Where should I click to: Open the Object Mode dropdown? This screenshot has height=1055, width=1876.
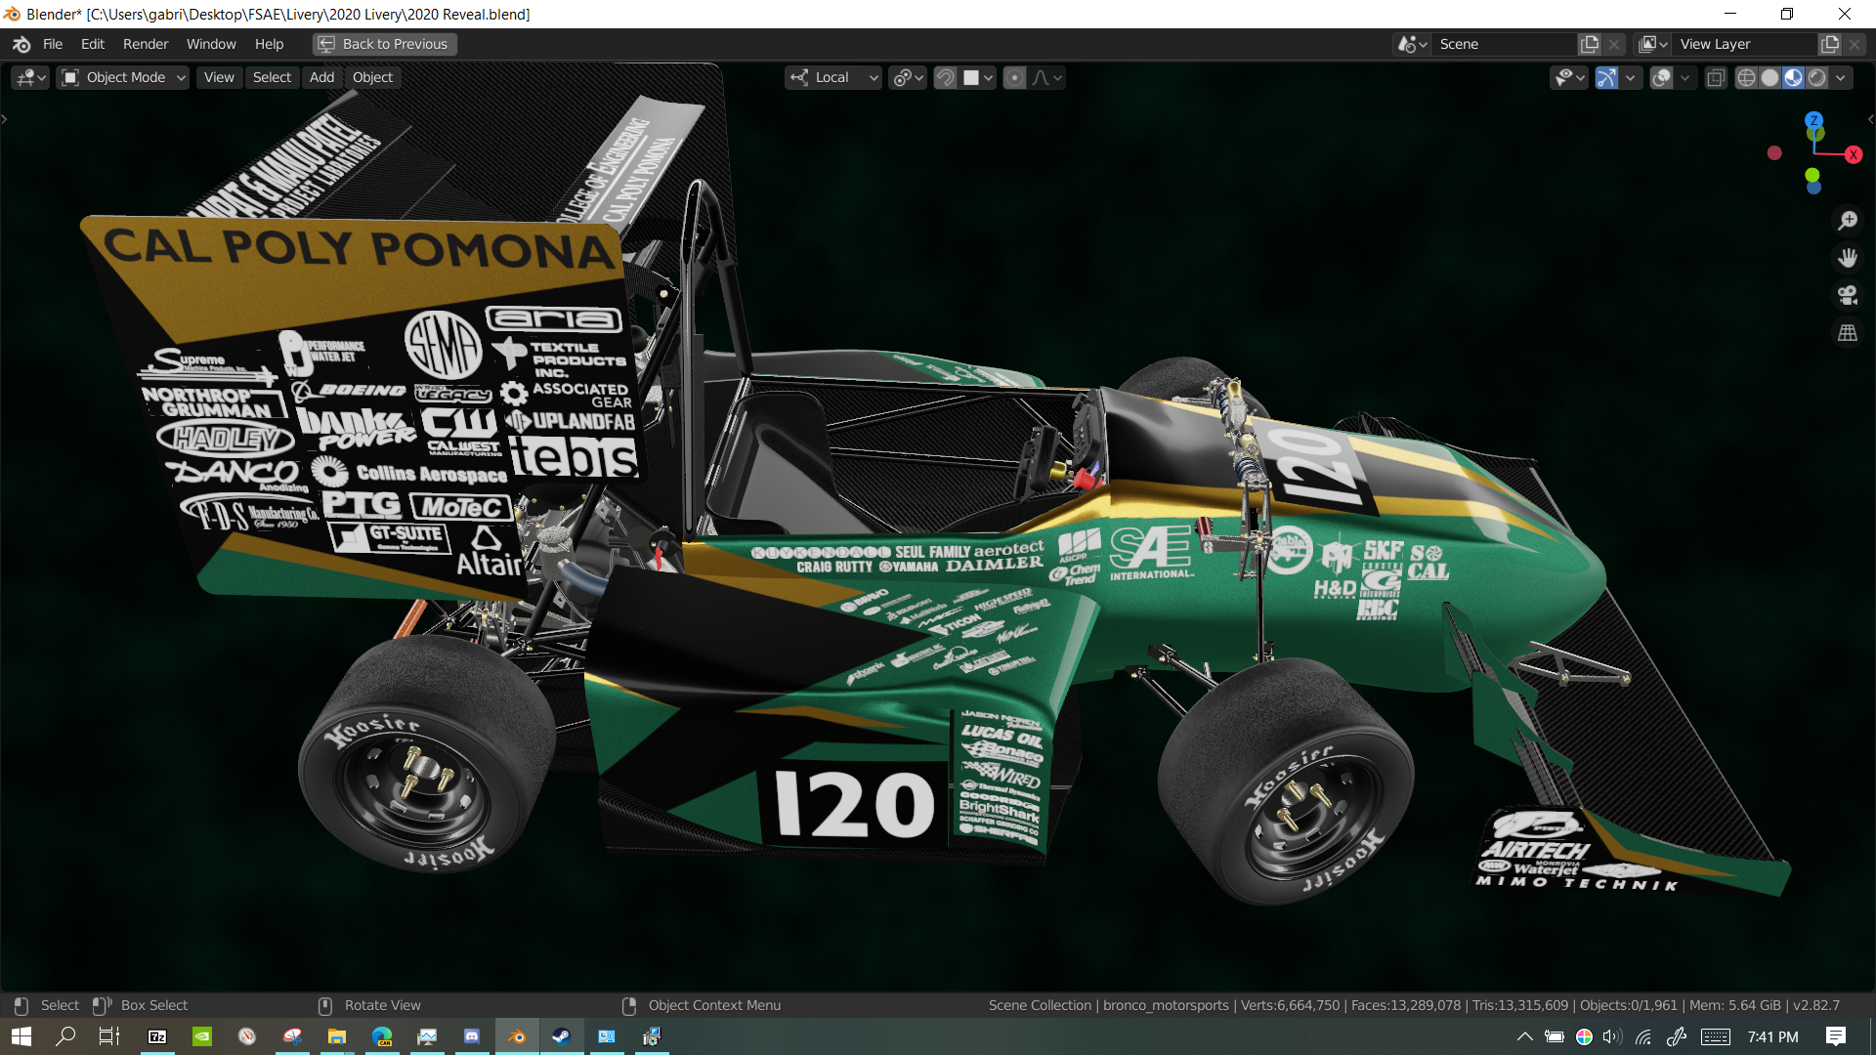click(x=123, y=77)
